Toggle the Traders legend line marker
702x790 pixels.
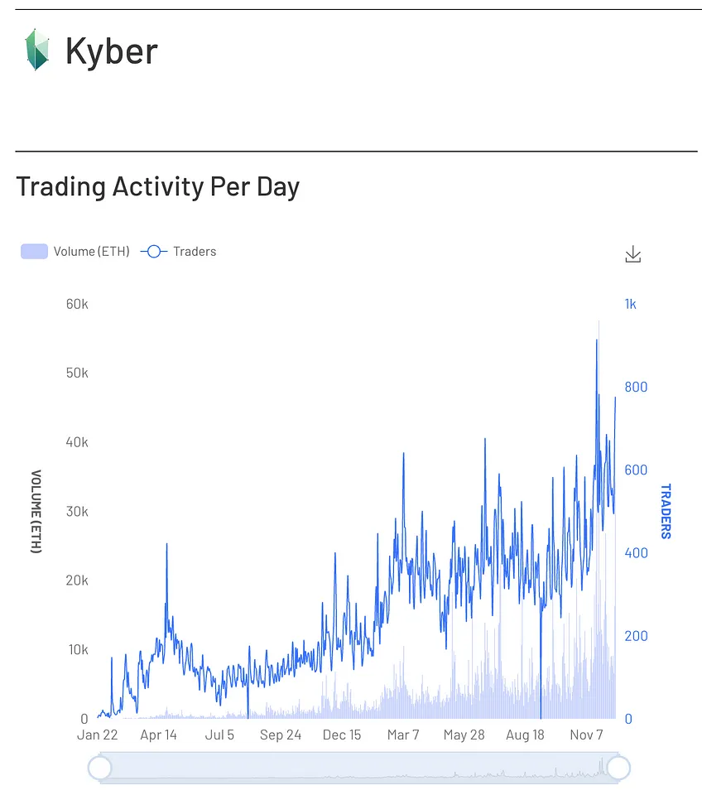click(154, 252)
